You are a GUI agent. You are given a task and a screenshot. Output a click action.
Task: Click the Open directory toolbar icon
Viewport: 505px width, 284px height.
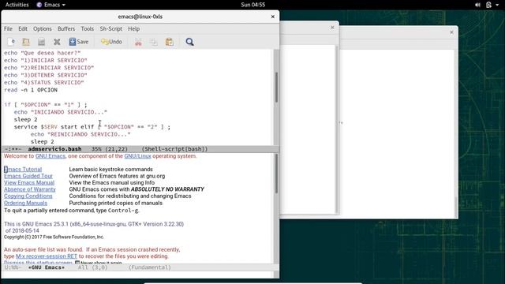[41, 42]
